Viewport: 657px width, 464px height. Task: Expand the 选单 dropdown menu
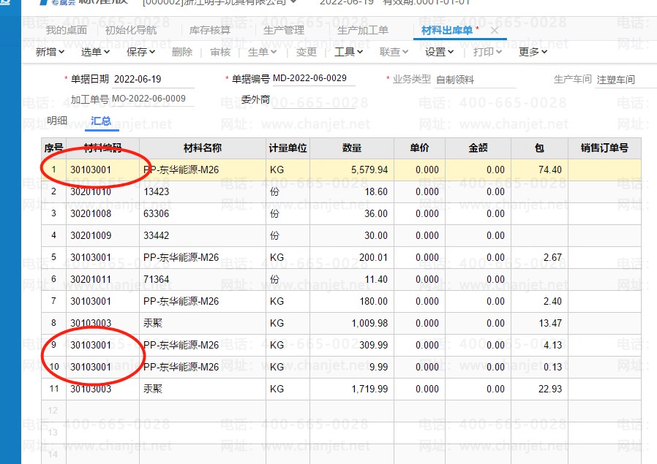pos(95,52)
